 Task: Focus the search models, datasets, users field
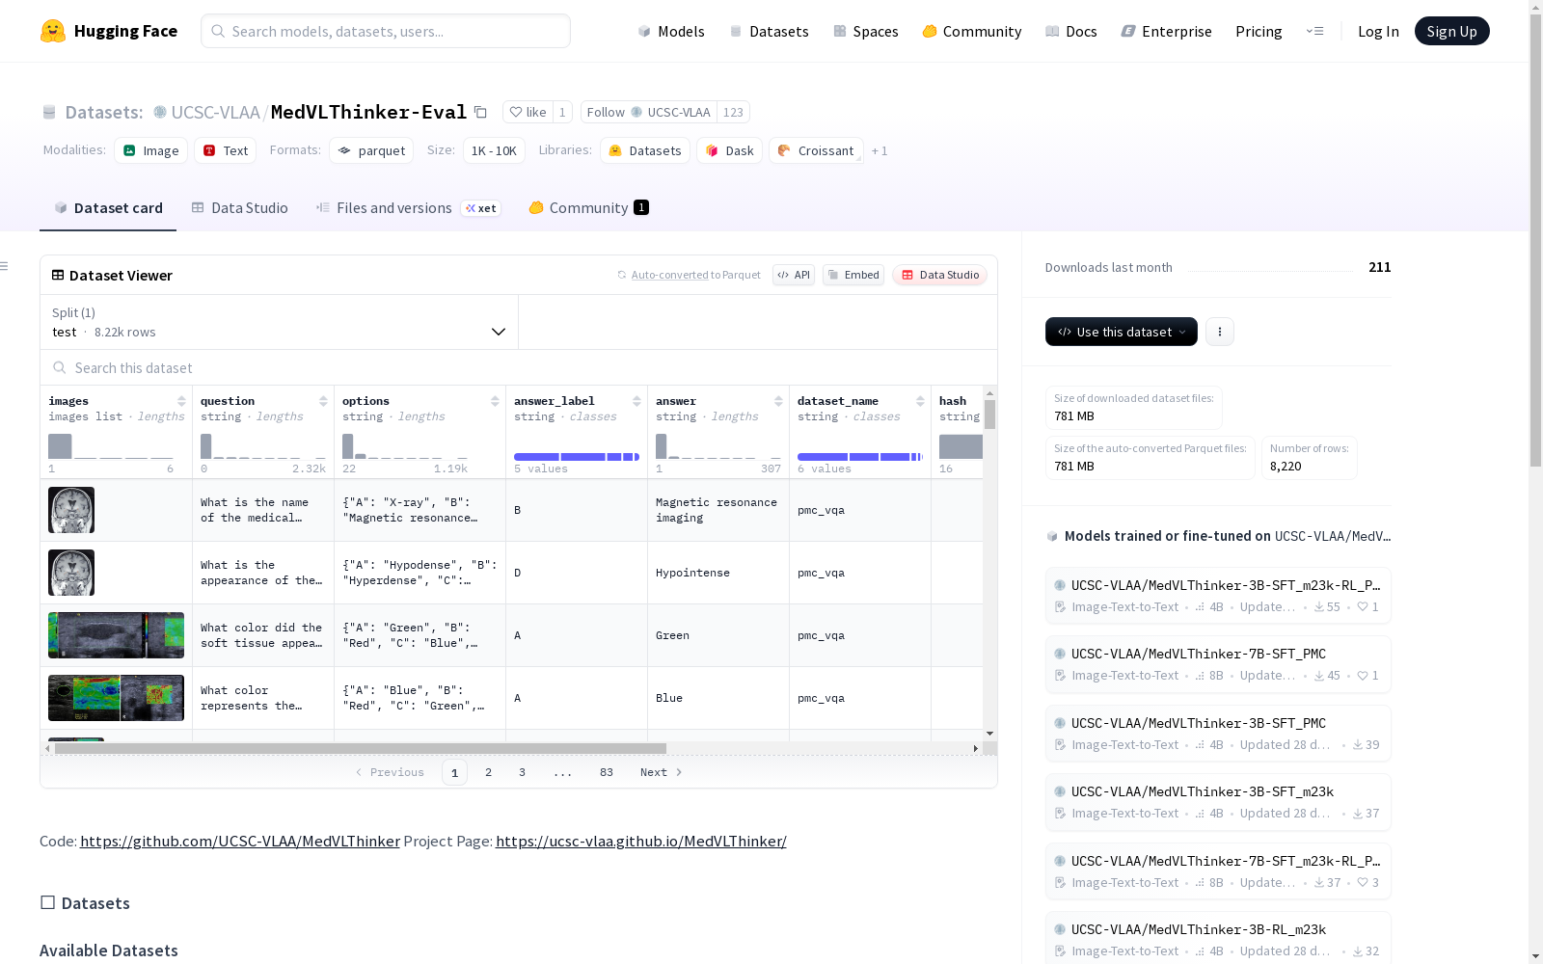(386, 31)
